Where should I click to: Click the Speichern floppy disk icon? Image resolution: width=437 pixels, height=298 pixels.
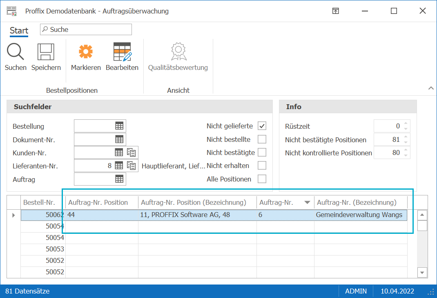(x=46, y=52)
